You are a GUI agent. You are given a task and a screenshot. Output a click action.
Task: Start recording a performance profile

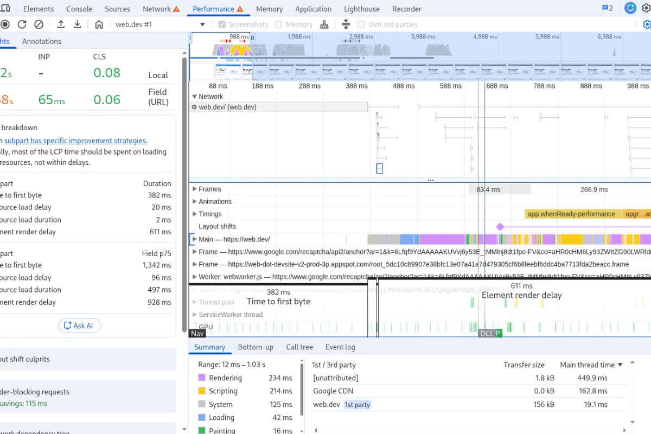5,24
